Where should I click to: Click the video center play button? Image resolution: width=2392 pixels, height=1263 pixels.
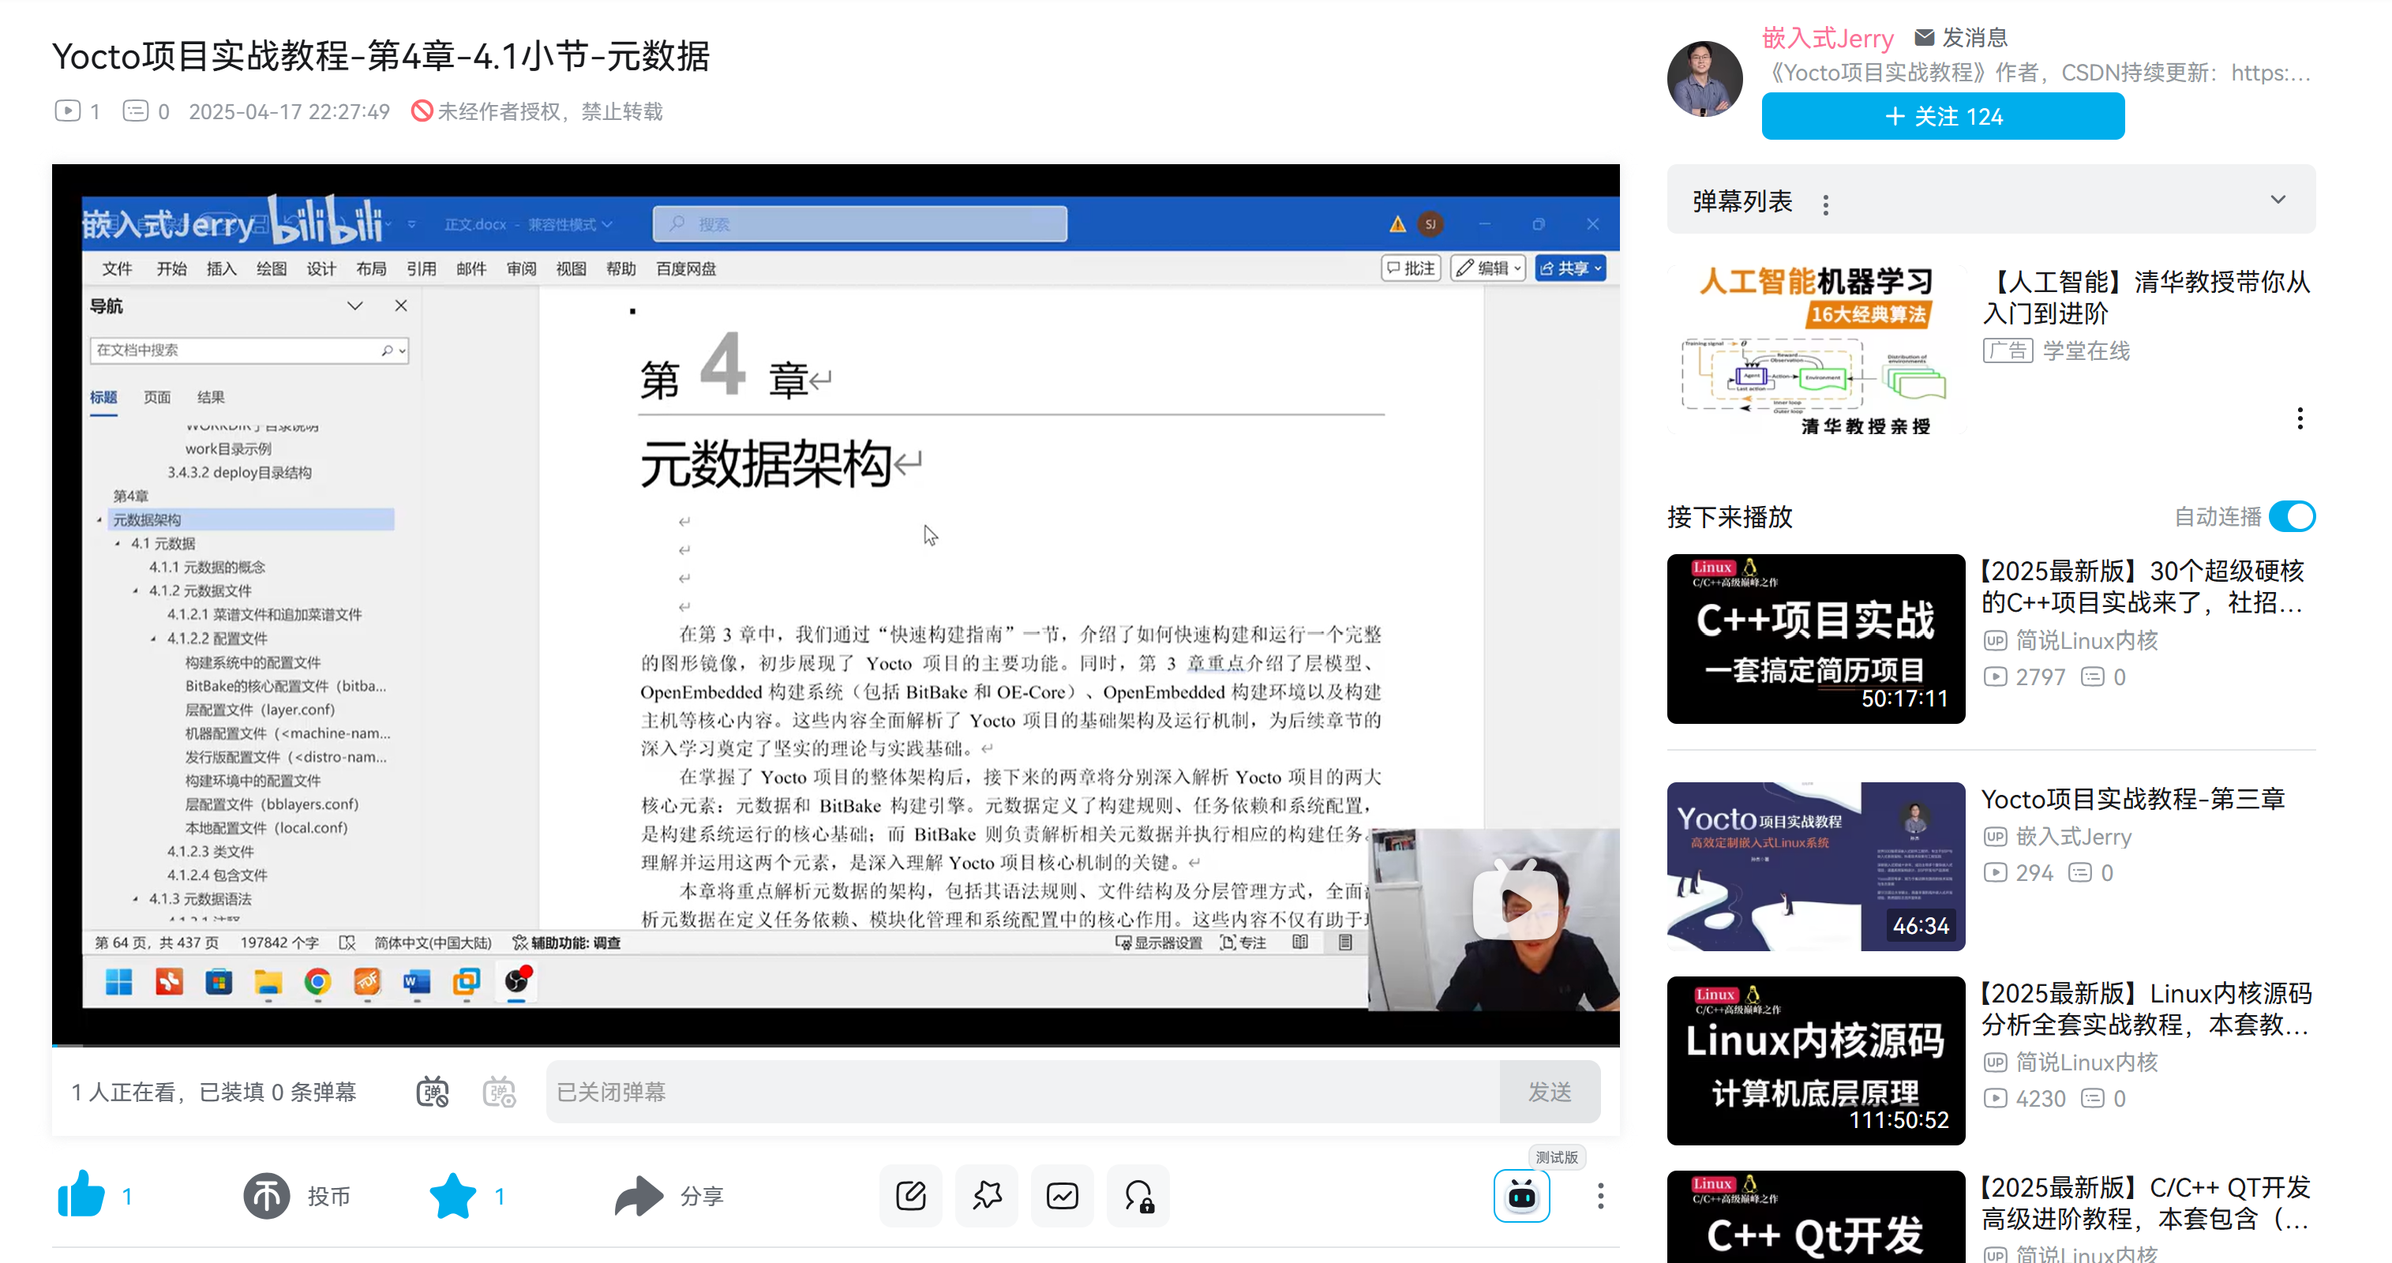click(1514, 901)
